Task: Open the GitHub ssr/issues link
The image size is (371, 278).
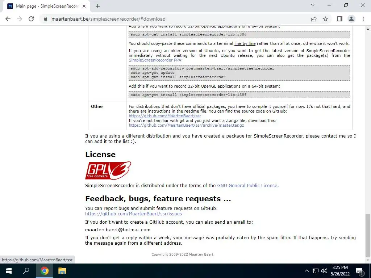Action: 133,214
